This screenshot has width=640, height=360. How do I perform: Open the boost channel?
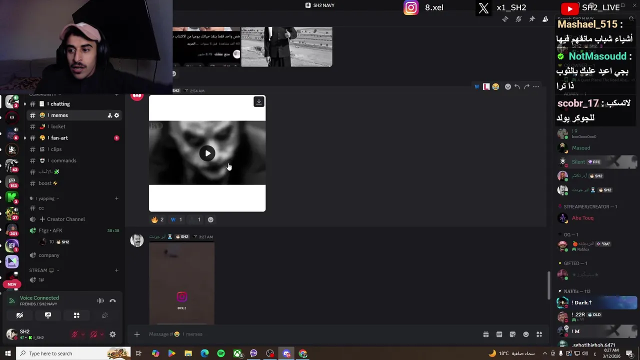click(x=75, y=183)
